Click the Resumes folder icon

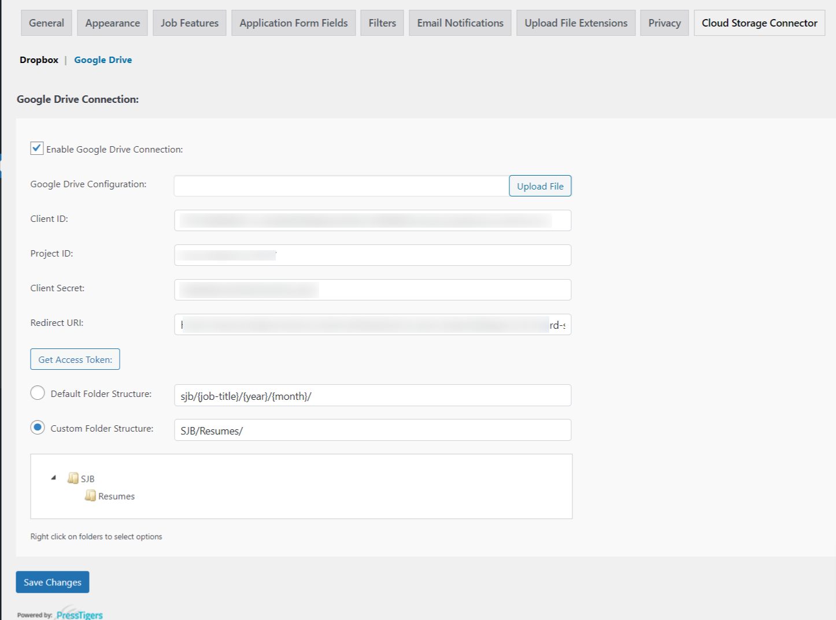pyautogui.click(x=91, y=496)
